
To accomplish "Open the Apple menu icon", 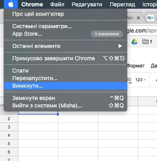I will (11, 4).
